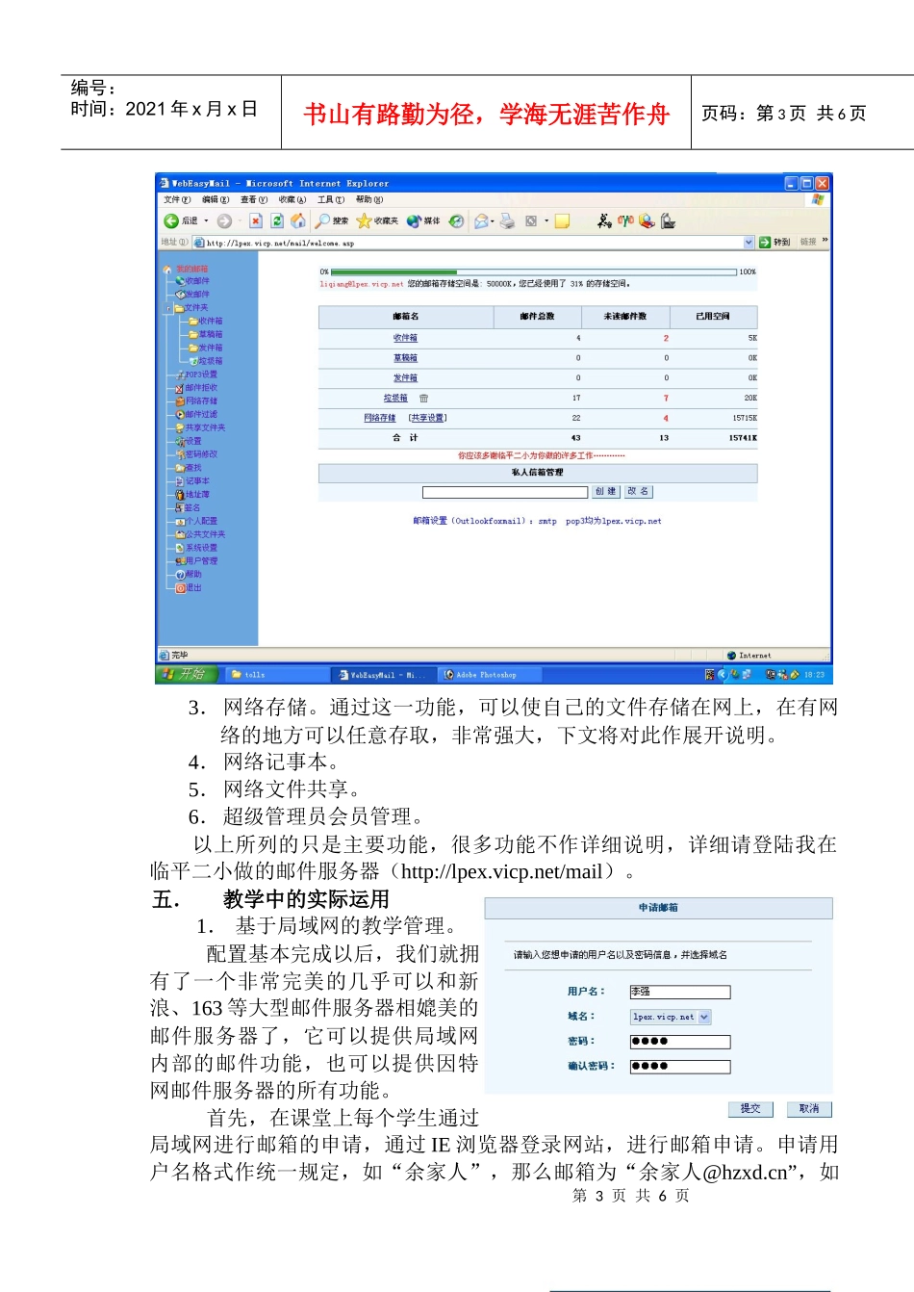Click the 用户名 input field
Screen dimensions: 914x1292
pos(680,992)
